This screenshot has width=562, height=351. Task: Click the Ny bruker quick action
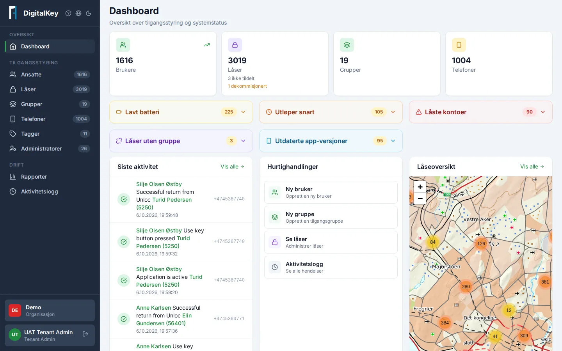pos(331,192)
